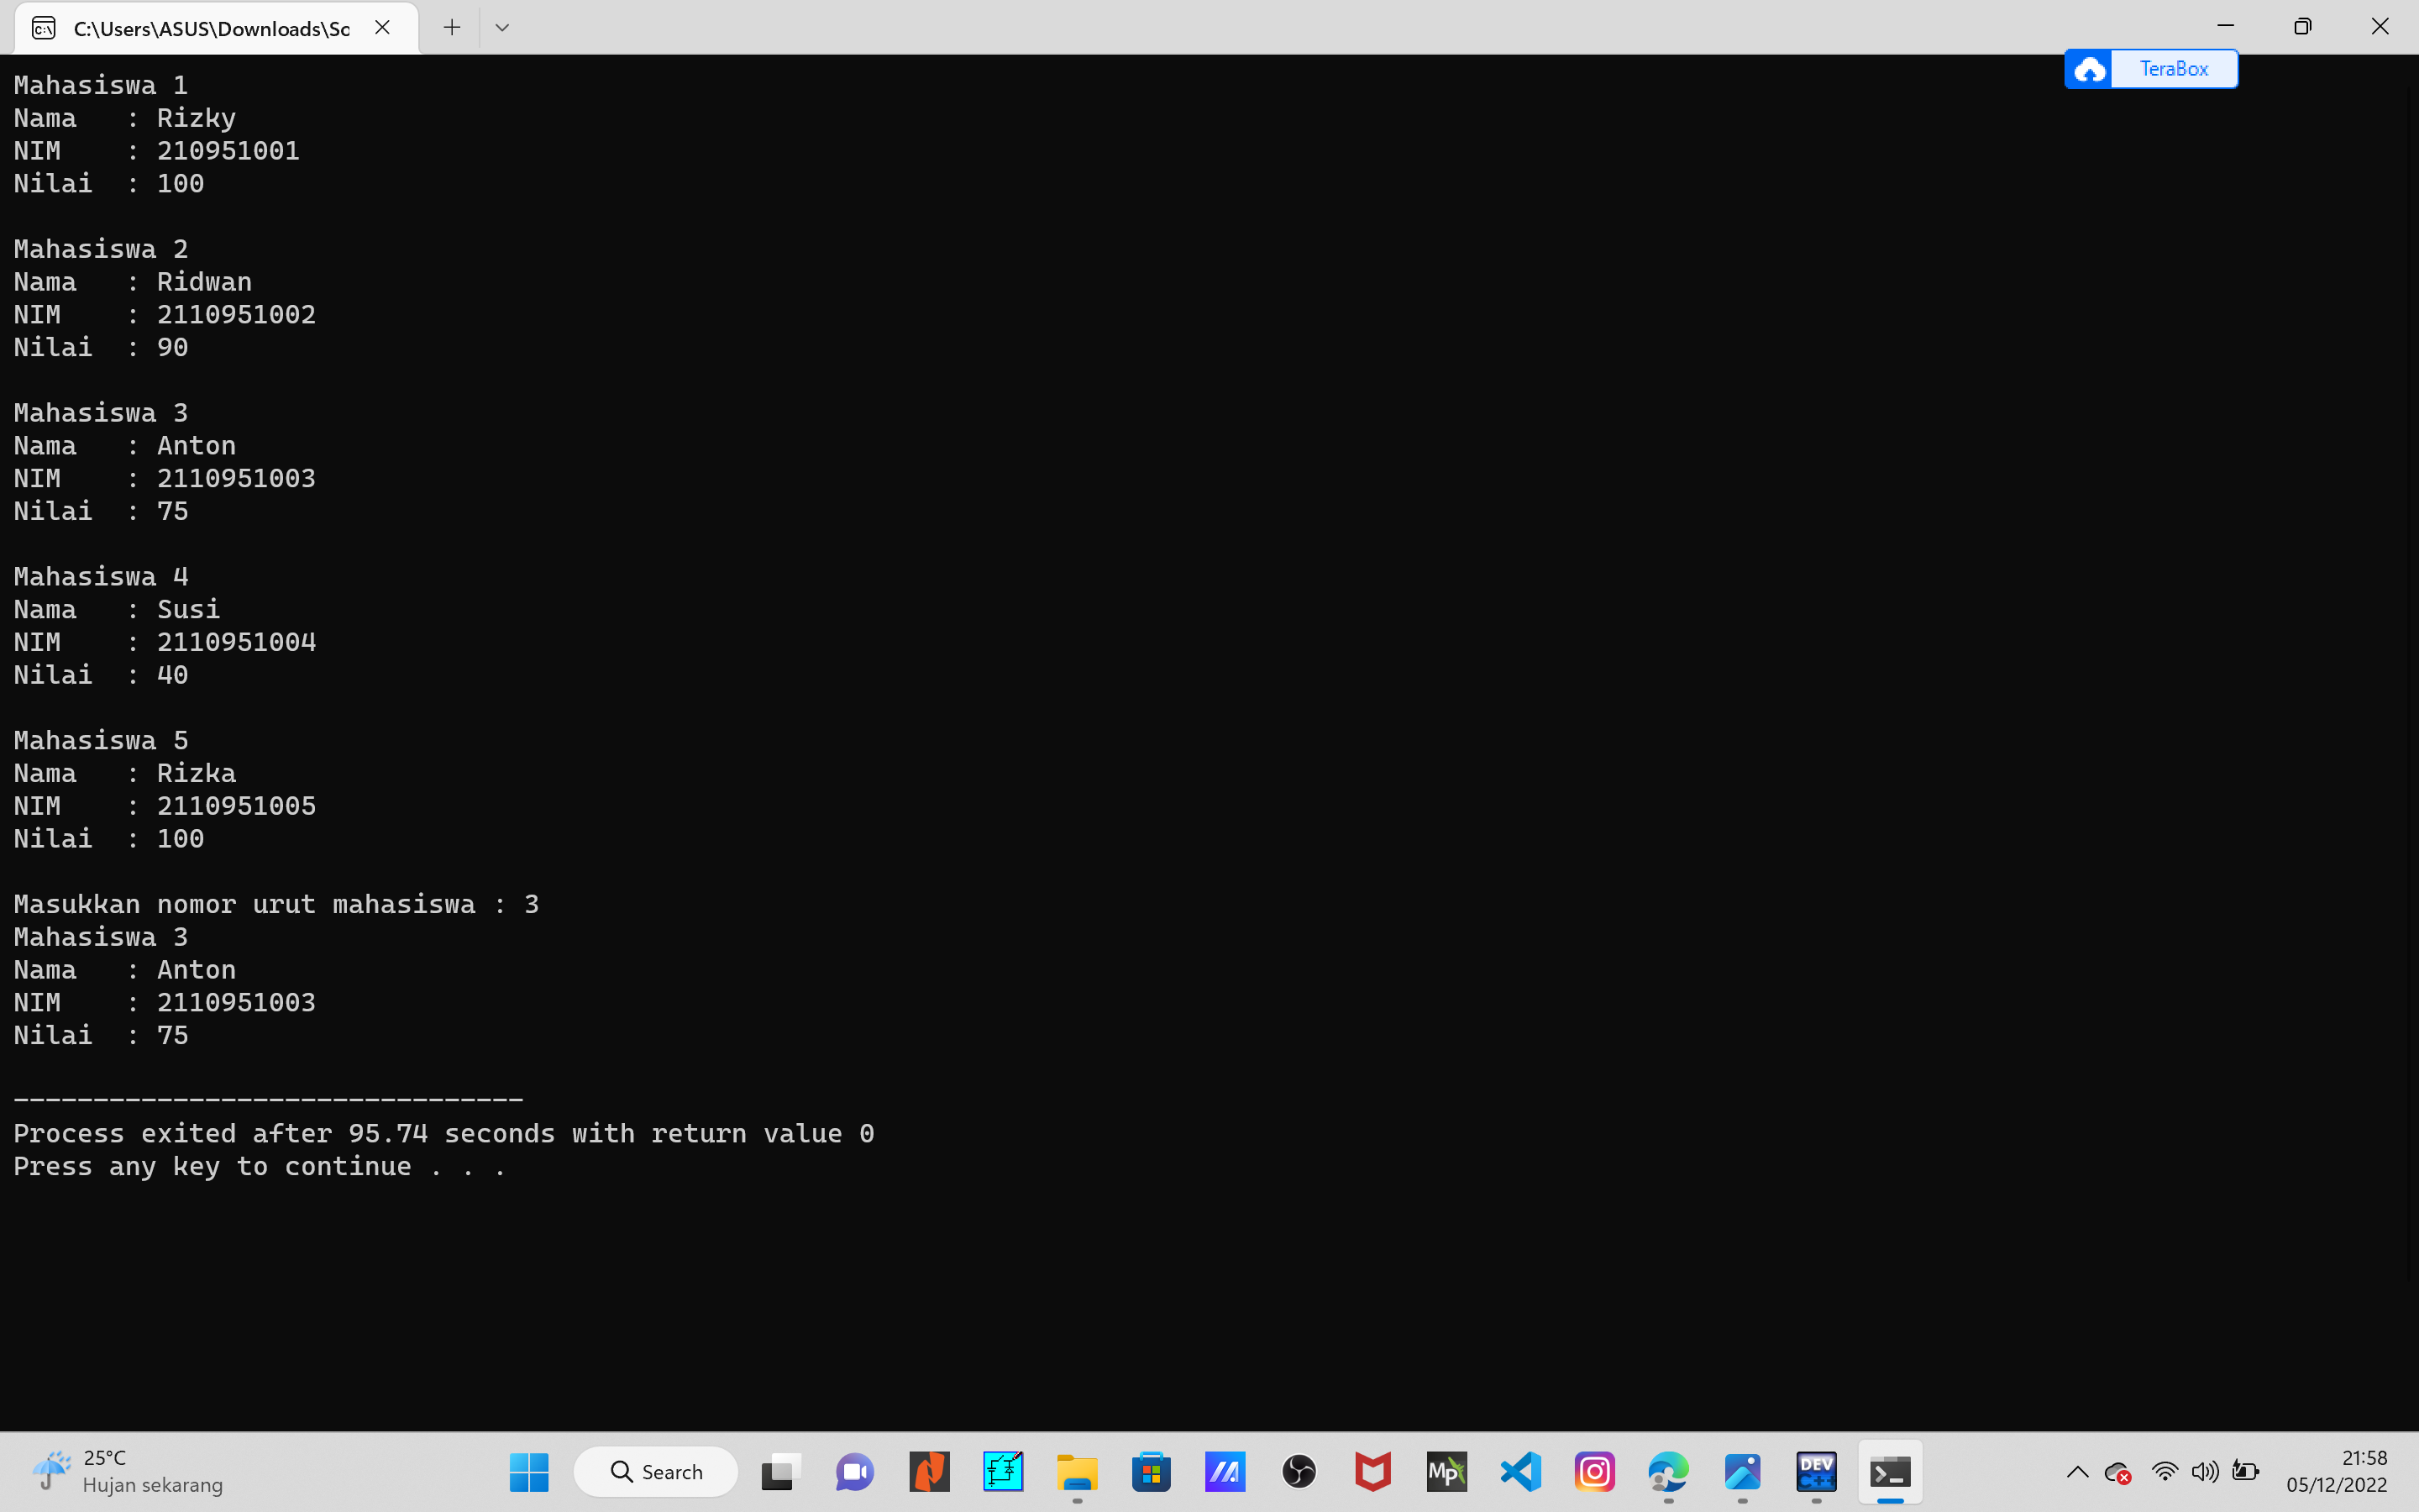This screenshot has width=2419, height=1512.
Task: Open the Windows Start menu
Action: coord(527,1471)
